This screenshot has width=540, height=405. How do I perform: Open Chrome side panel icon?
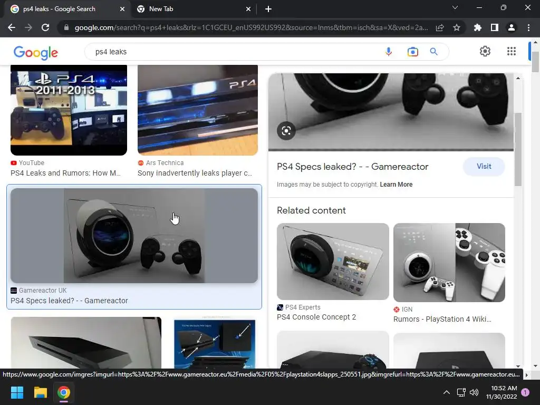pyautogui.click(x=495, y=27)
